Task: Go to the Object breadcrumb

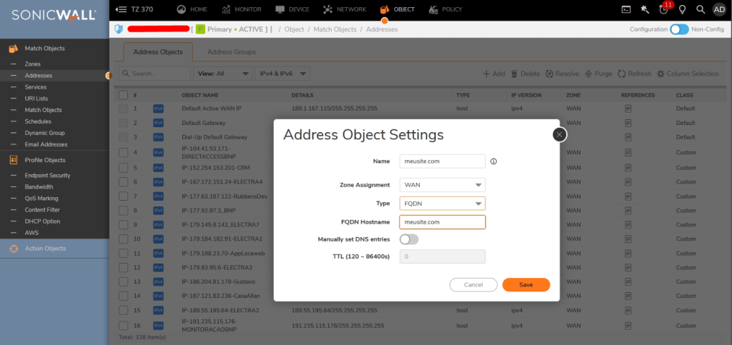Action: (294, 29)
